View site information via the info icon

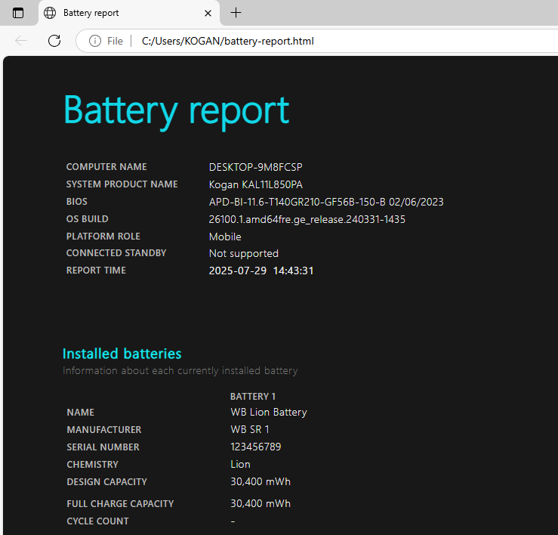[x=95, y=41]
